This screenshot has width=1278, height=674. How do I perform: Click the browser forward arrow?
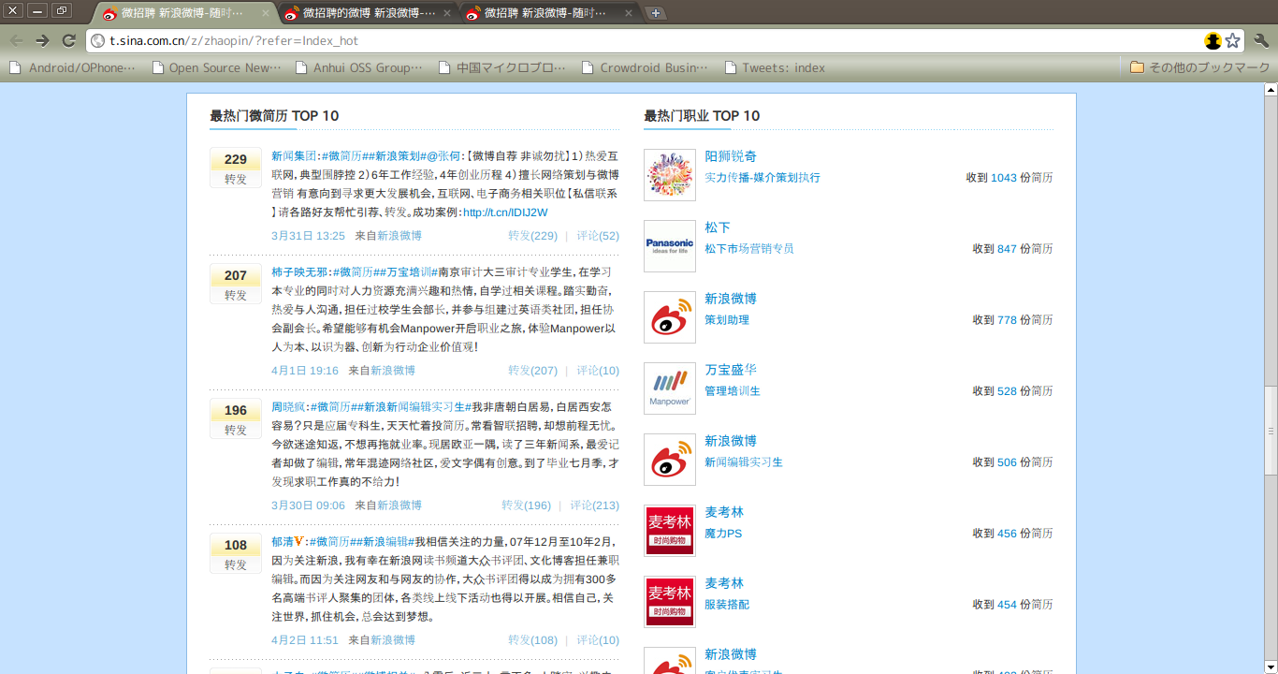pos(42,40)
